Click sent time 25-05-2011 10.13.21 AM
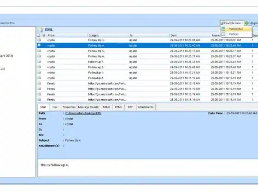 tap(185, 73)
